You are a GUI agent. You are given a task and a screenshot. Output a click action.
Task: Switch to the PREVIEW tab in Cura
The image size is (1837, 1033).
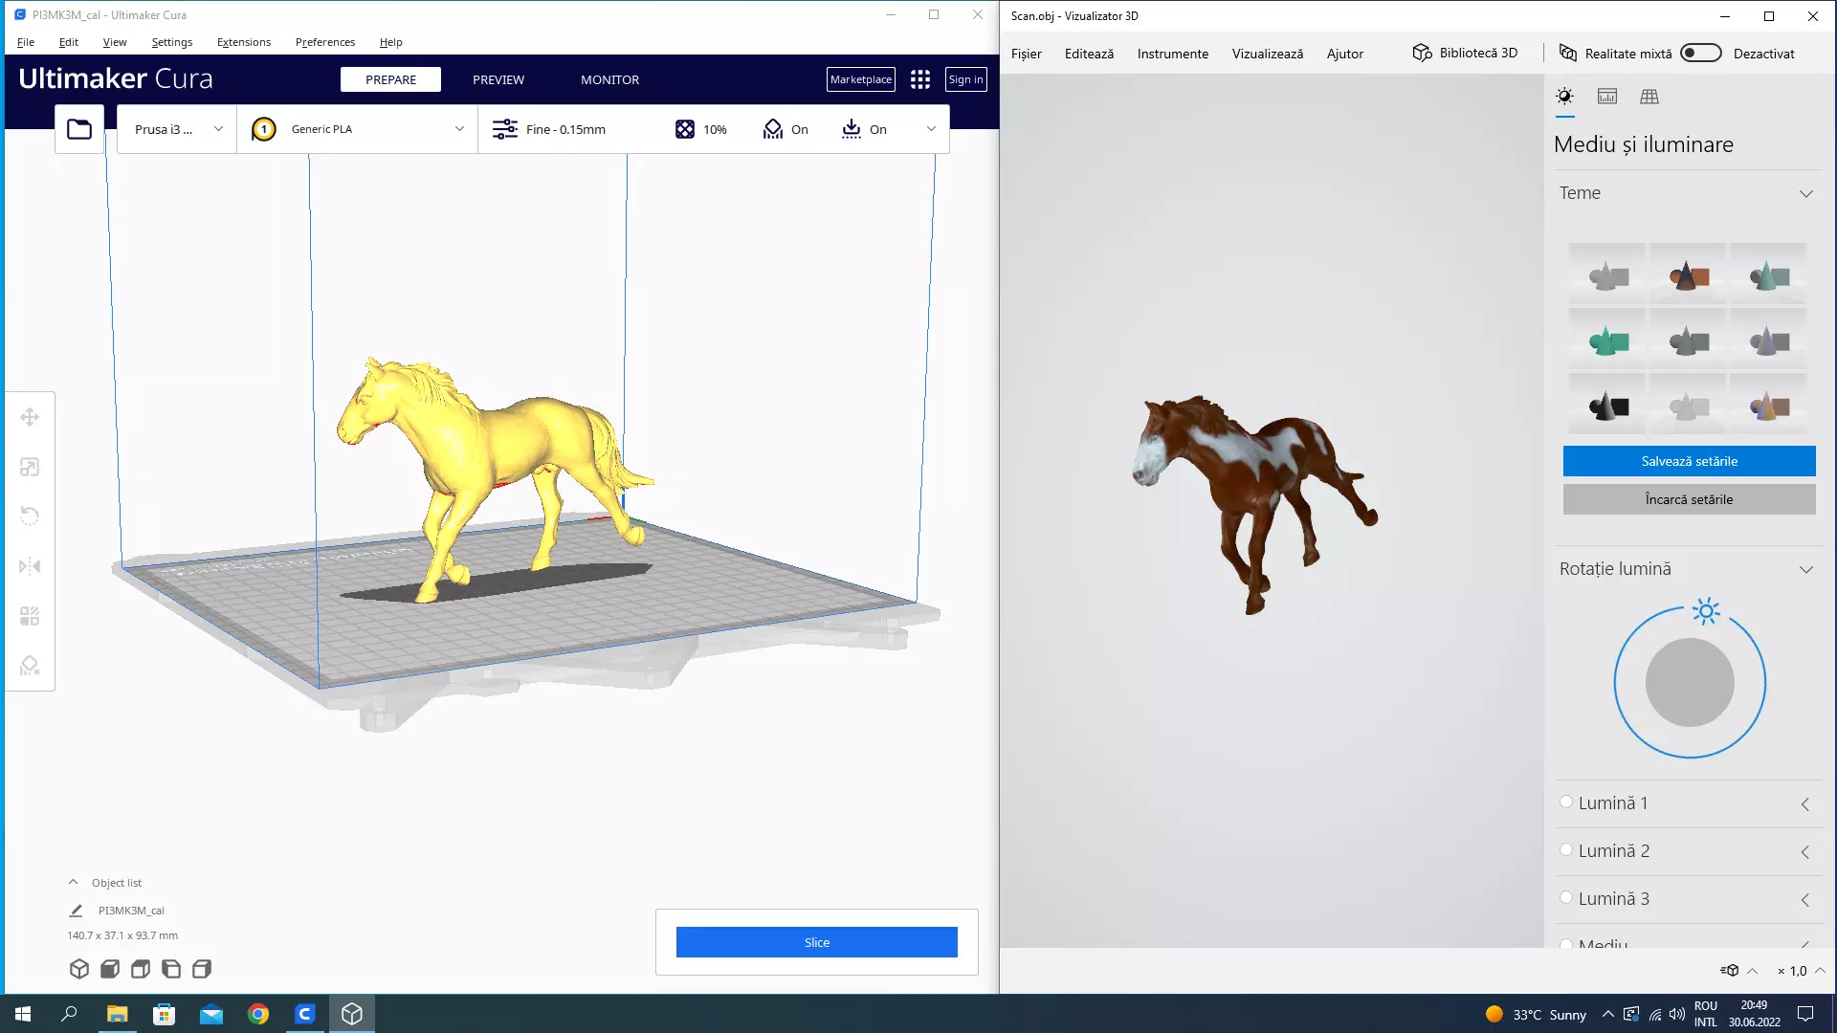pyautogui.click(x=498, y=79)
